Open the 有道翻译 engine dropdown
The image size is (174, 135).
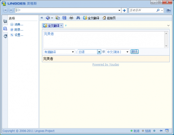point(59,52)
